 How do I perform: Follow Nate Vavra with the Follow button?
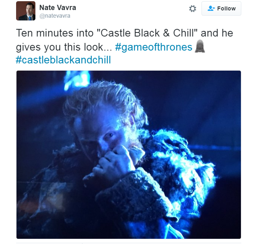pyautogui.click(x=221, y=8)
